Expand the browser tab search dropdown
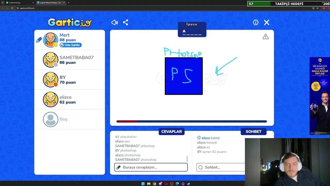 pos(2,3)
